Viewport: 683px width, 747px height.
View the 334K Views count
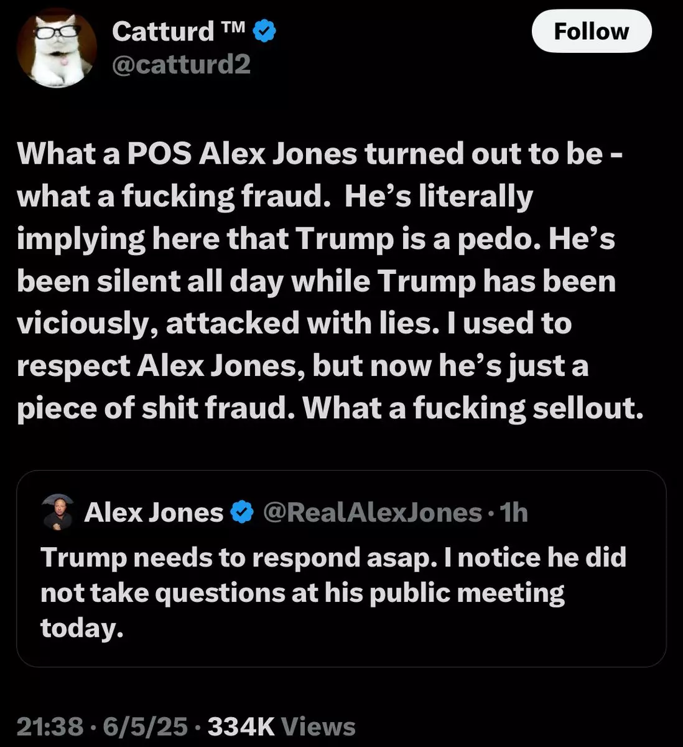[x=281, y=726]
